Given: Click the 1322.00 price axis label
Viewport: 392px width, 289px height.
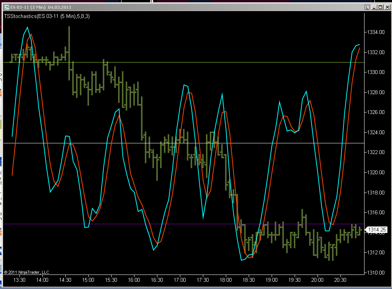Looking at the screenshot, I should tap(376, 152).
